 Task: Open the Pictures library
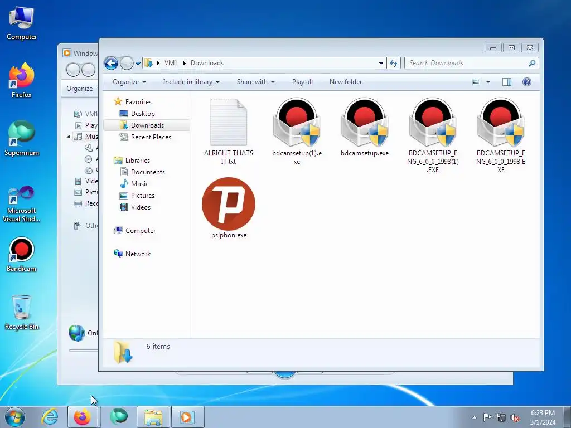coord(137,196)
